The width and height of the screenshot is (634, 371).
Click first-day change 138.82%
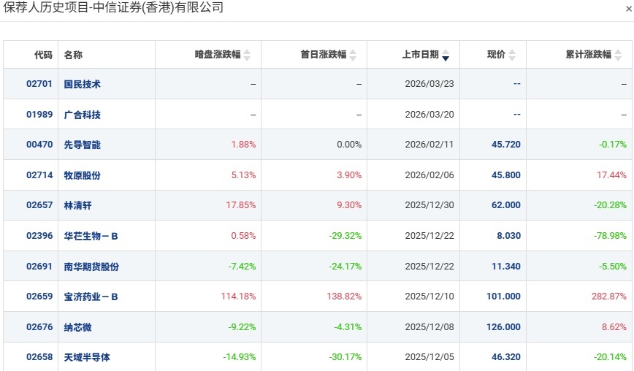pos(344,297)
